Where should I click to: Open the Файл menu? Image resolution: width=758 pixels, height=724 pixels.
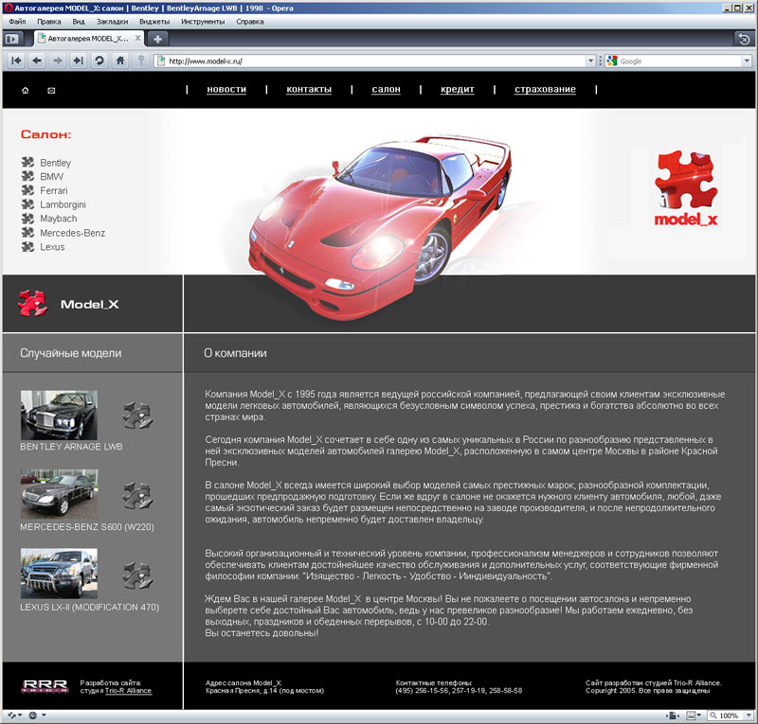click(x=17, y=22)
